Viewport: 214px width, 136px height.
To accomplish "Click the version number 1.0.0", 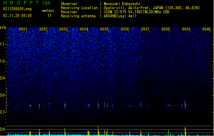I will click(46, 3).
